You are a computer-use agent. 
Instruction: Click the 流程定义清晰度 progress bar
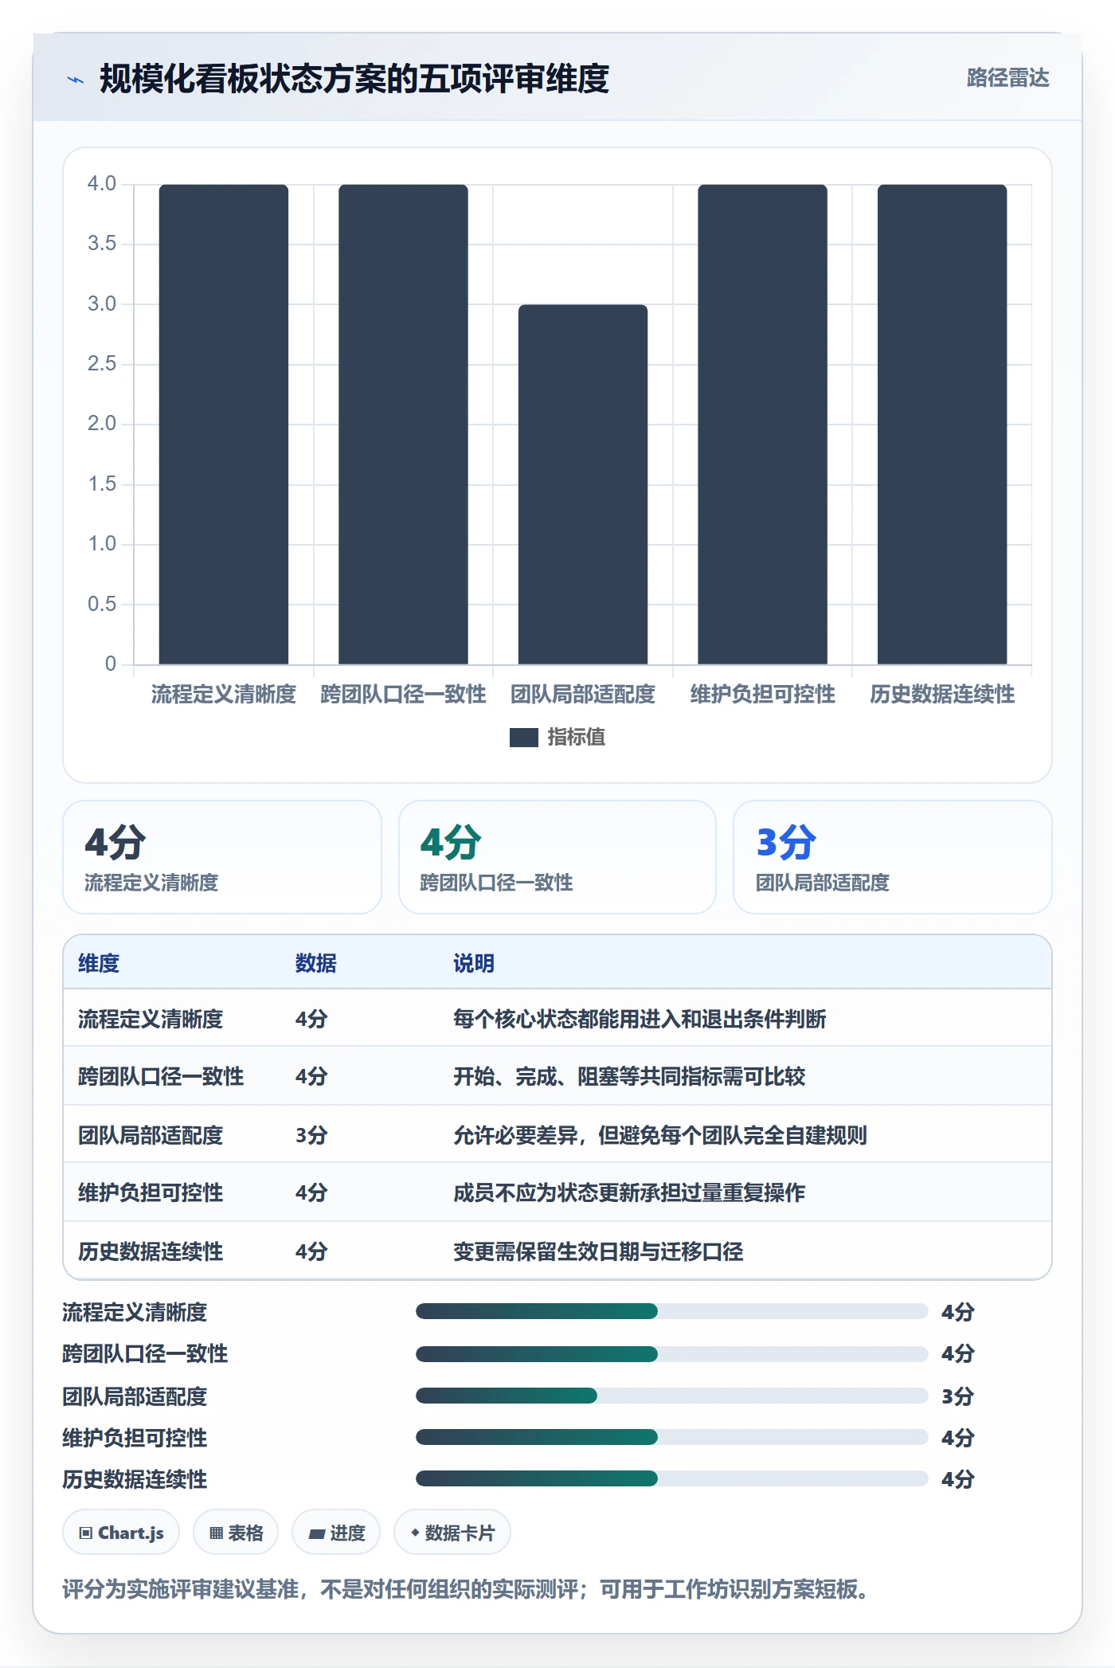click(x=672, y=1311)
